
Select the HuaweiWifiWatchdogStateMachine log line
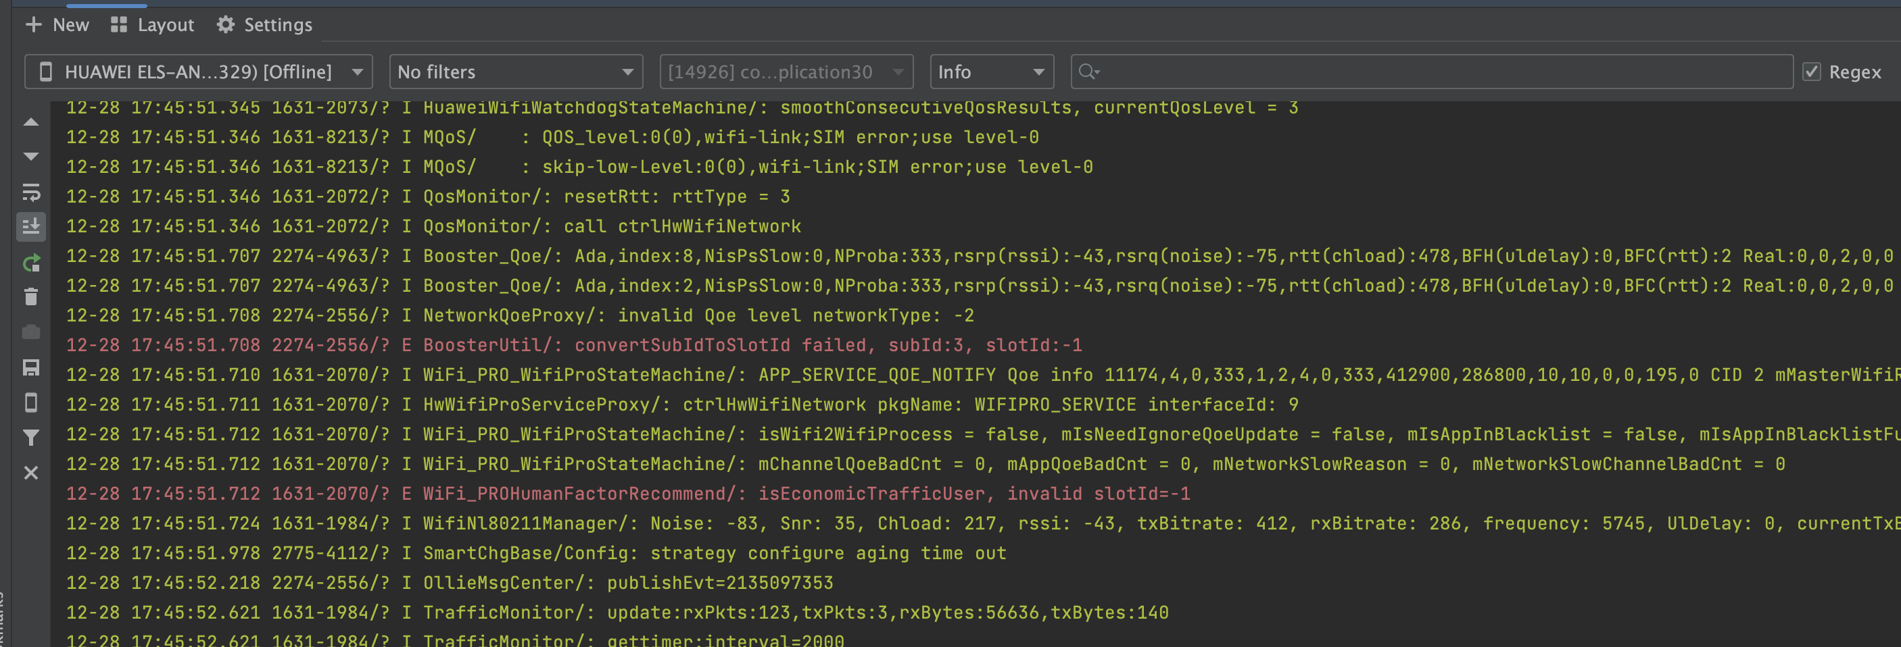coord(683,107)
